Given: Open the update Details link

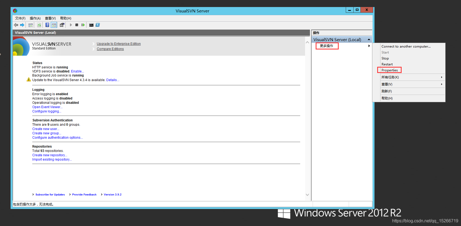Looking at the screenshot, I should point(113,80).
